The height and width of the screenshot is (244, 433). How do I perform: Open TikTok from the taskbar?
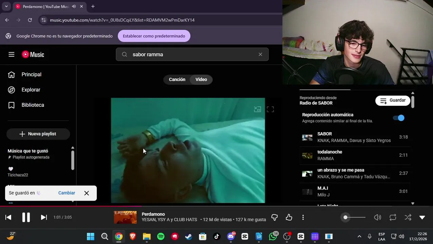(x=217, y=237)
